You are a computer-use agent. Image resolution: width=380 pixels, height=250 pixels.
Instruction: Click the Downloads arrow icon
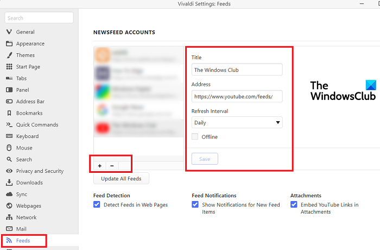click(9, 183)
